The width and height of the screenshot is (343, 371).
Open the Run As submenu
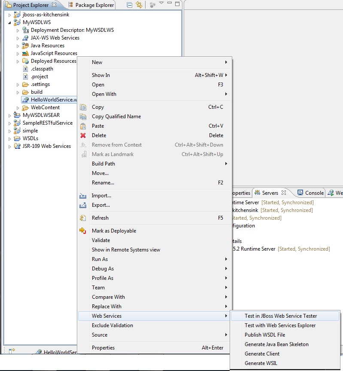pyautogui.click(x=155, y=259)
